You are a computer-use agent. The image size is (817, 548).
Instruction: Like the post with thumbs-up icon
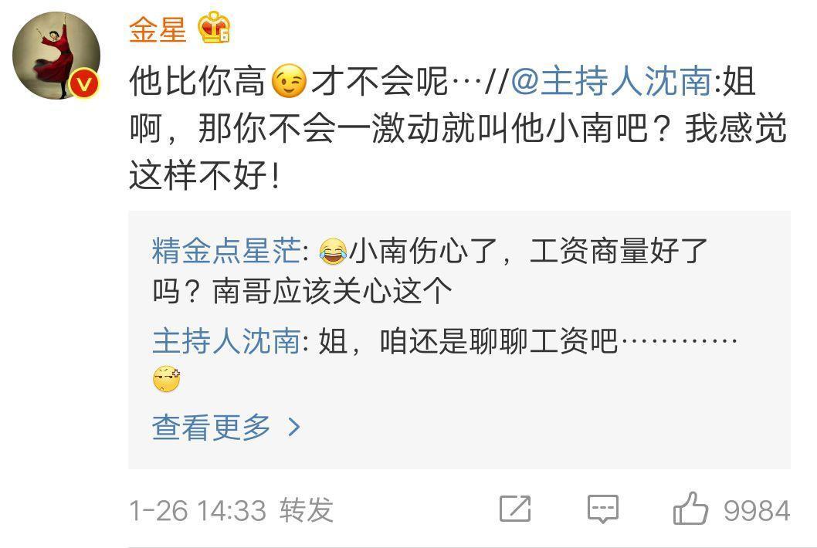[x=690, y=509]
